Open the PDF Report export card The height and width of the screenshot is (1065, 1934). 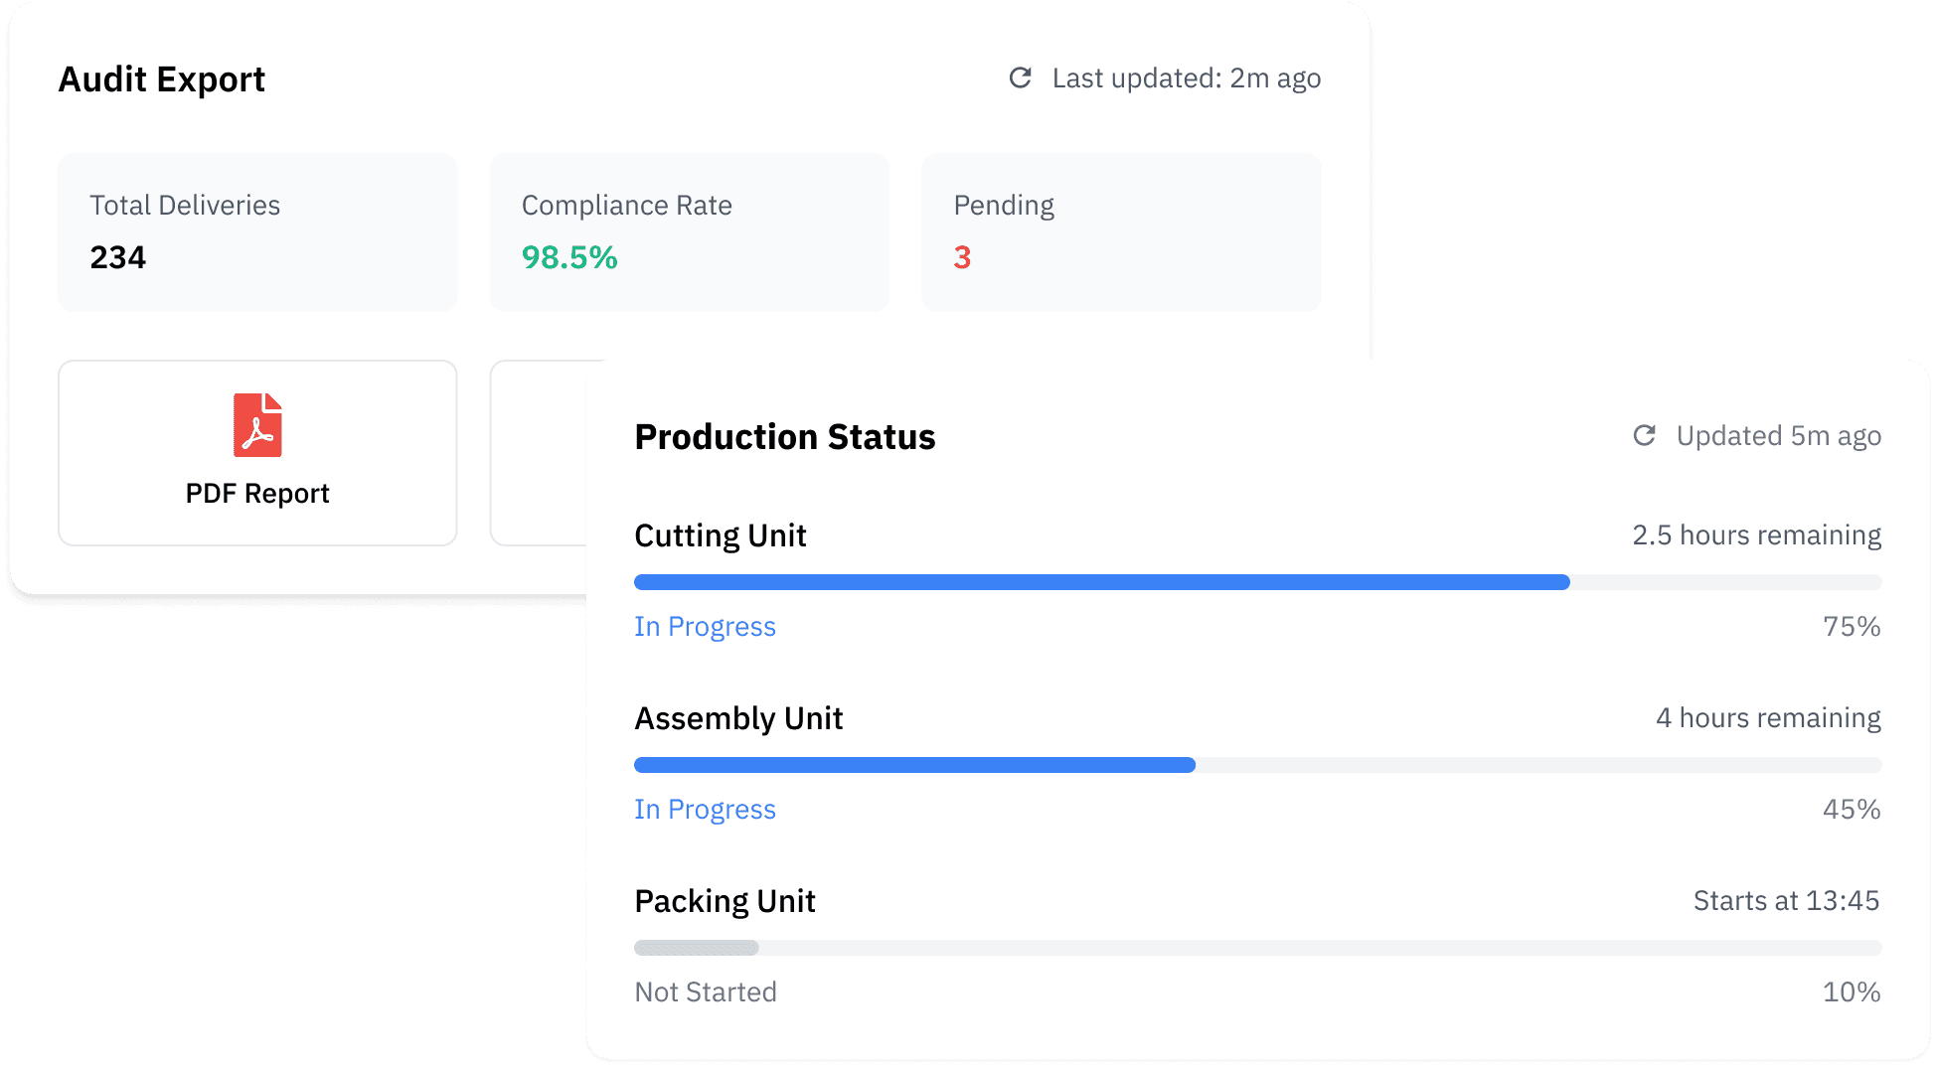coord(257,453)
